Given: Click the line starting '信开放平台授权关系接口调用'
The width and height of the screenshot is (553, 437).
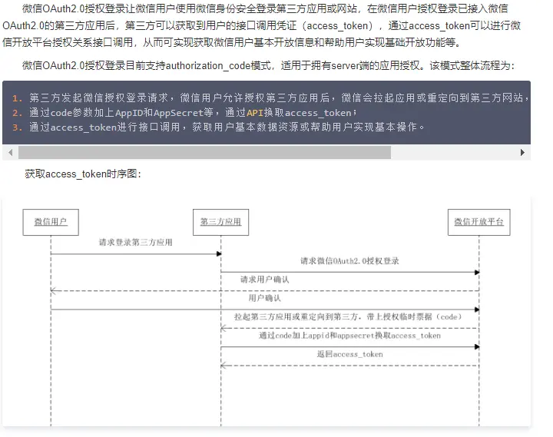Looking at the screenshot, I should [x=232, y=43].
